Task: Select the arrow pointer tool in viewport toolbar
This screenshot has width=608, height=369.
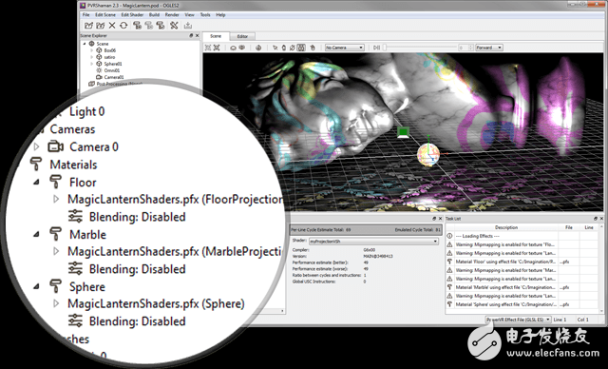Action: pyautogui.click(x=275, y=48)
